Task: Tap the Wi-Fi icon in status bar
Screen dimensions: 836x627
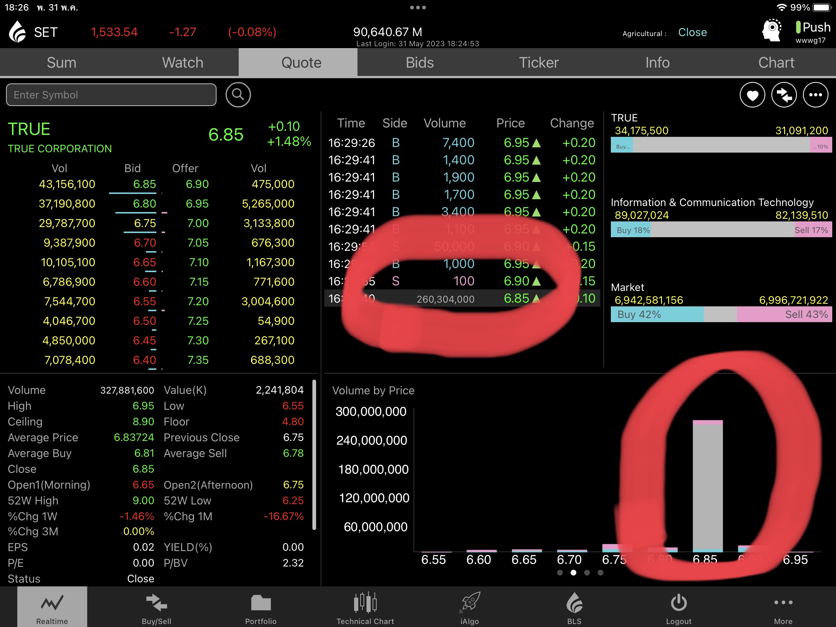Action: click(x=781, y=8)
